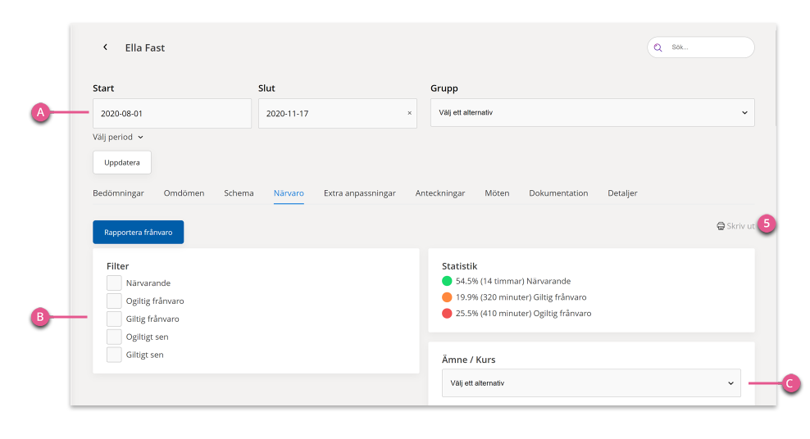Click the back arrow beside Ella Fast
810x439 pixels.
click(106, 47)
